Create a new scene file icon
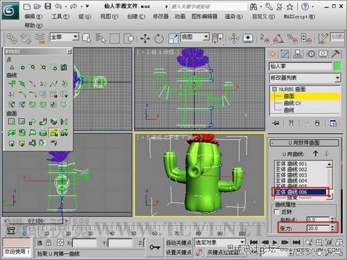Image resolution: width=347 pixels, height=260 pixels. (x=27, y=6)
